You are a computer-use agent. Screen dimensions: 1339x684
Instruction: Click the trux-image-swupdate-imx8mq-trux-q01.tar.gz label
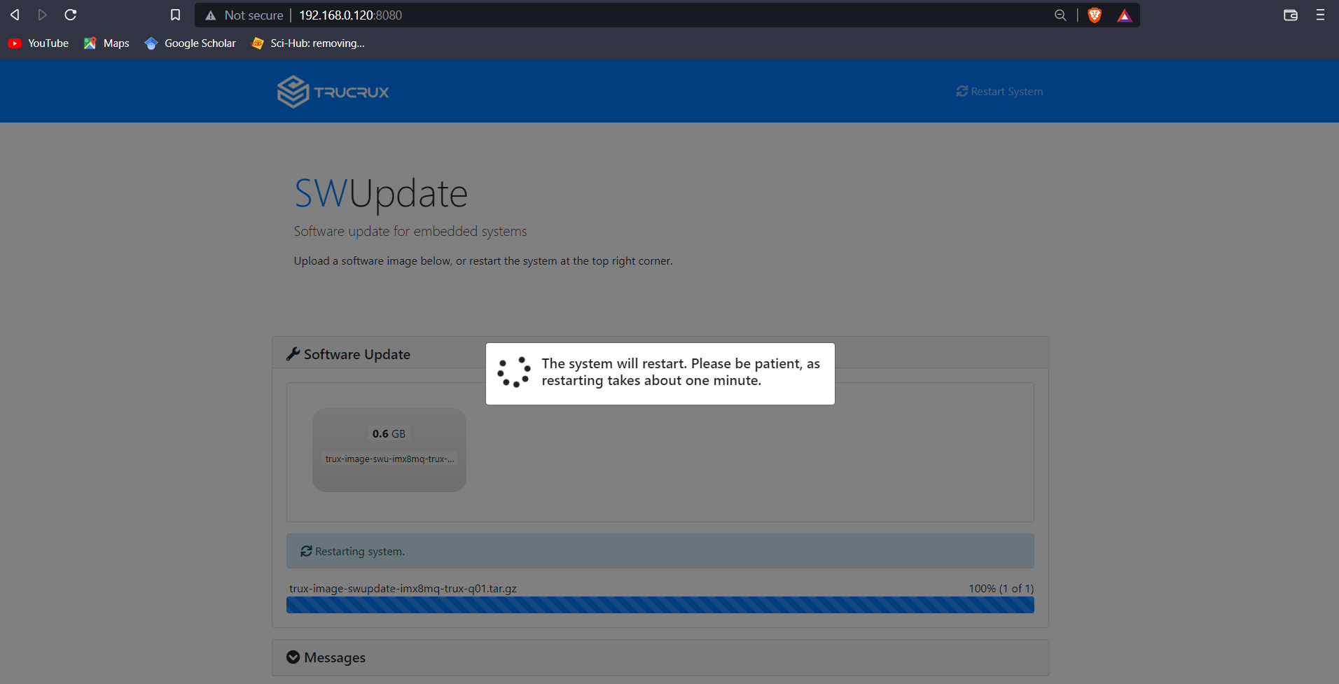[403, 589]
